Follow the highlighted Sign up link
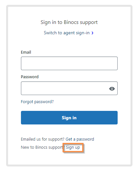 click(x=73, y=147)
